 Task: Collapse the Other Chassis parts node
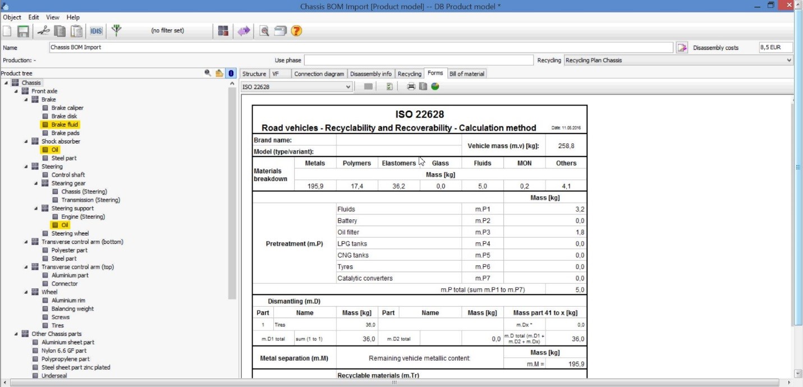16,334
